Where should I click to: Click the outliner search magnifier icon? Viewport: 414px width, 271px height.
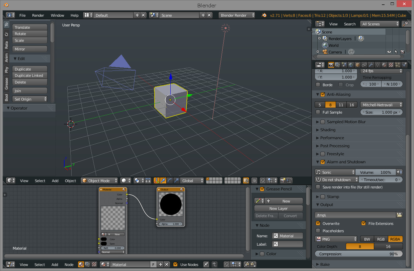[x=405, y=24]
